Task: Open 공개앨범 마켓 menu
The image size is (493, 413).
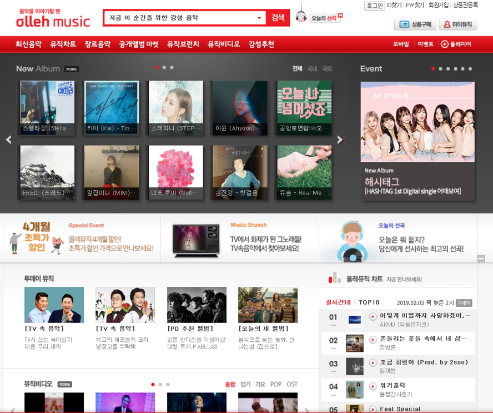Action: [139, 44]
